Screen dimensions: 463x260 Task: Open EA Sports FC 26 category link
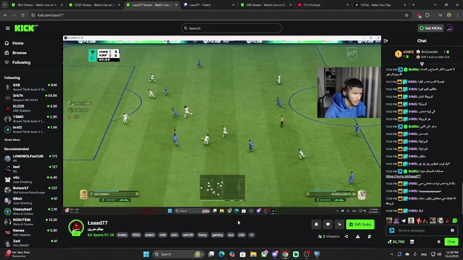click(x=101, y=235)
